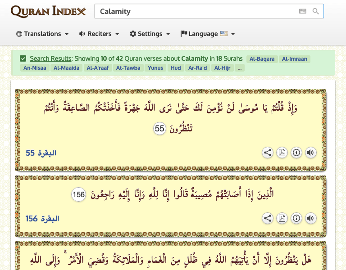Open the Language menu
Viewport: 346px width, 270px height.
pyautogui.click(x=207, y=34)
